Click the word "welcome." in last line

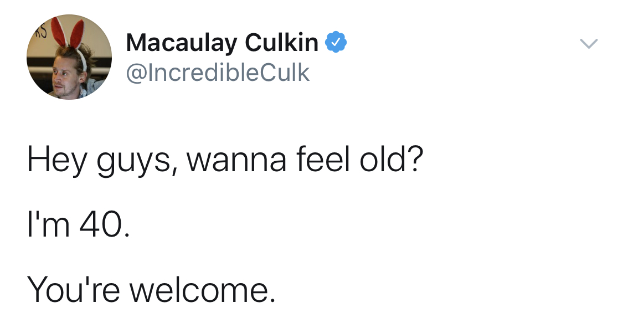click(x=202, y=289)
